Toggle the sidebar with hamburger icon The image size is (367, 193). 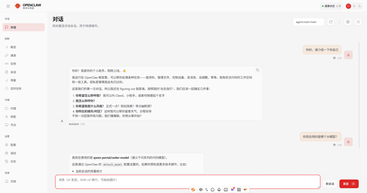8,6
